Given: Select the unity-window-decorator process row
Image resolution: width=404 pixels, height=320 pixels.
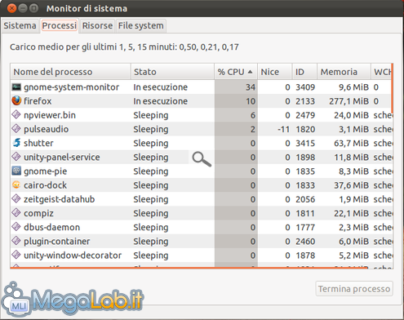Looking at the screenshot, I should pyautogui.click(x=202, y=256).
